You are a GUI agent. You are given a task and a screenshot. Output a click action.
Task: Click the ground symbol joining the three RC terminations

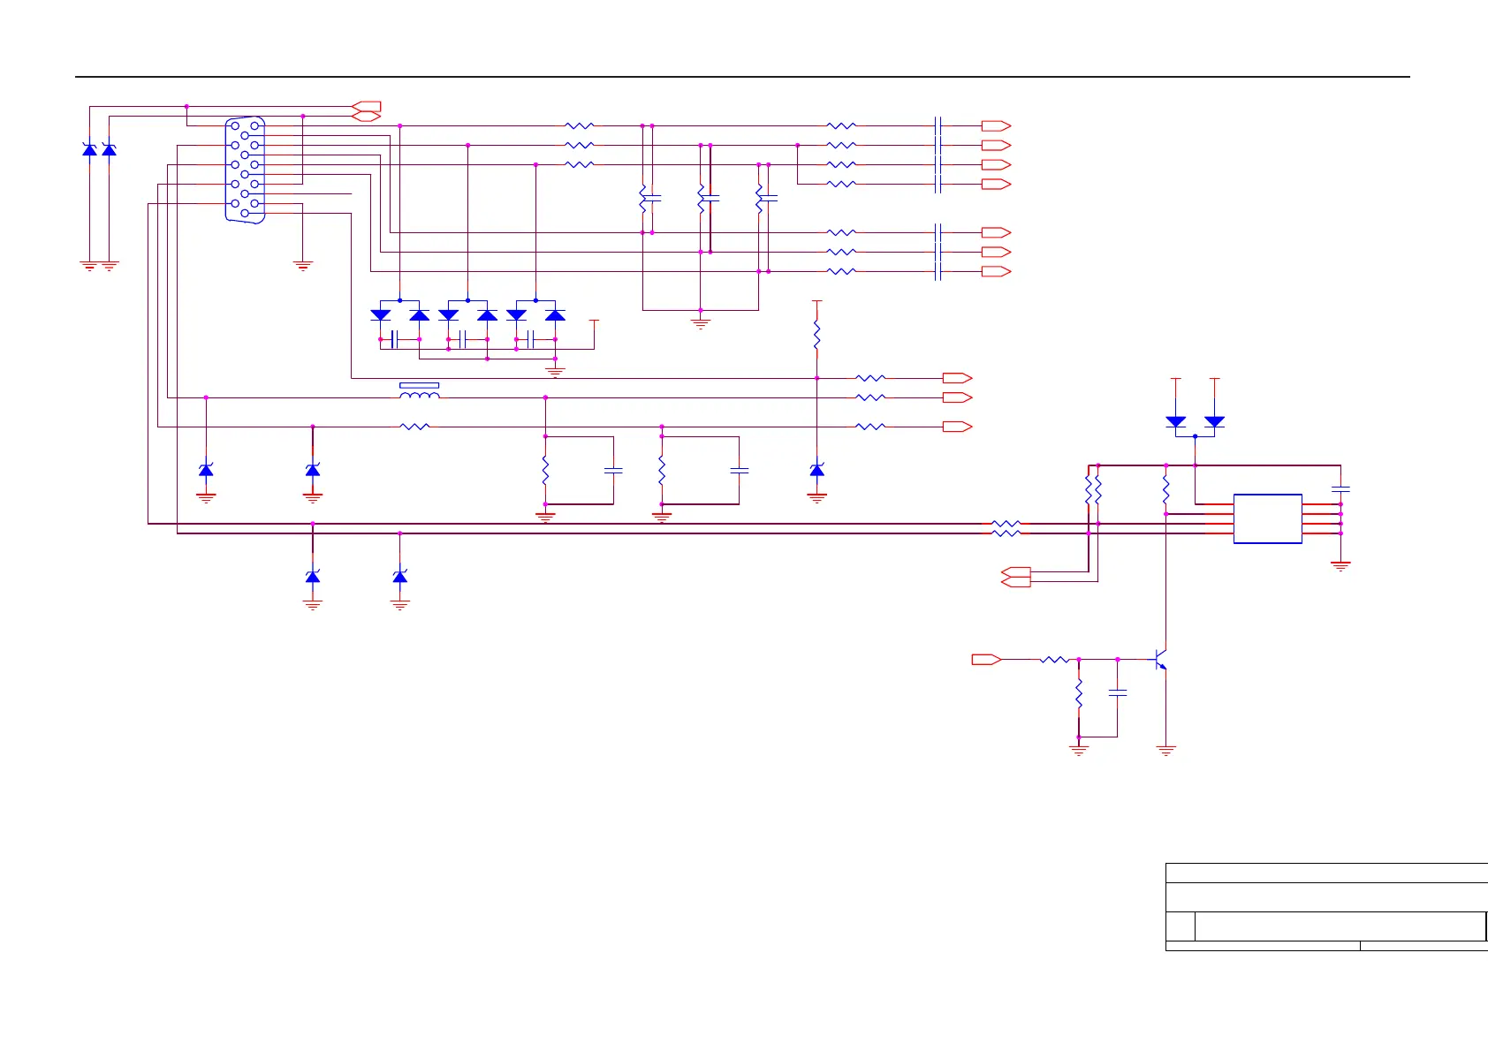[x=701, y=323]
